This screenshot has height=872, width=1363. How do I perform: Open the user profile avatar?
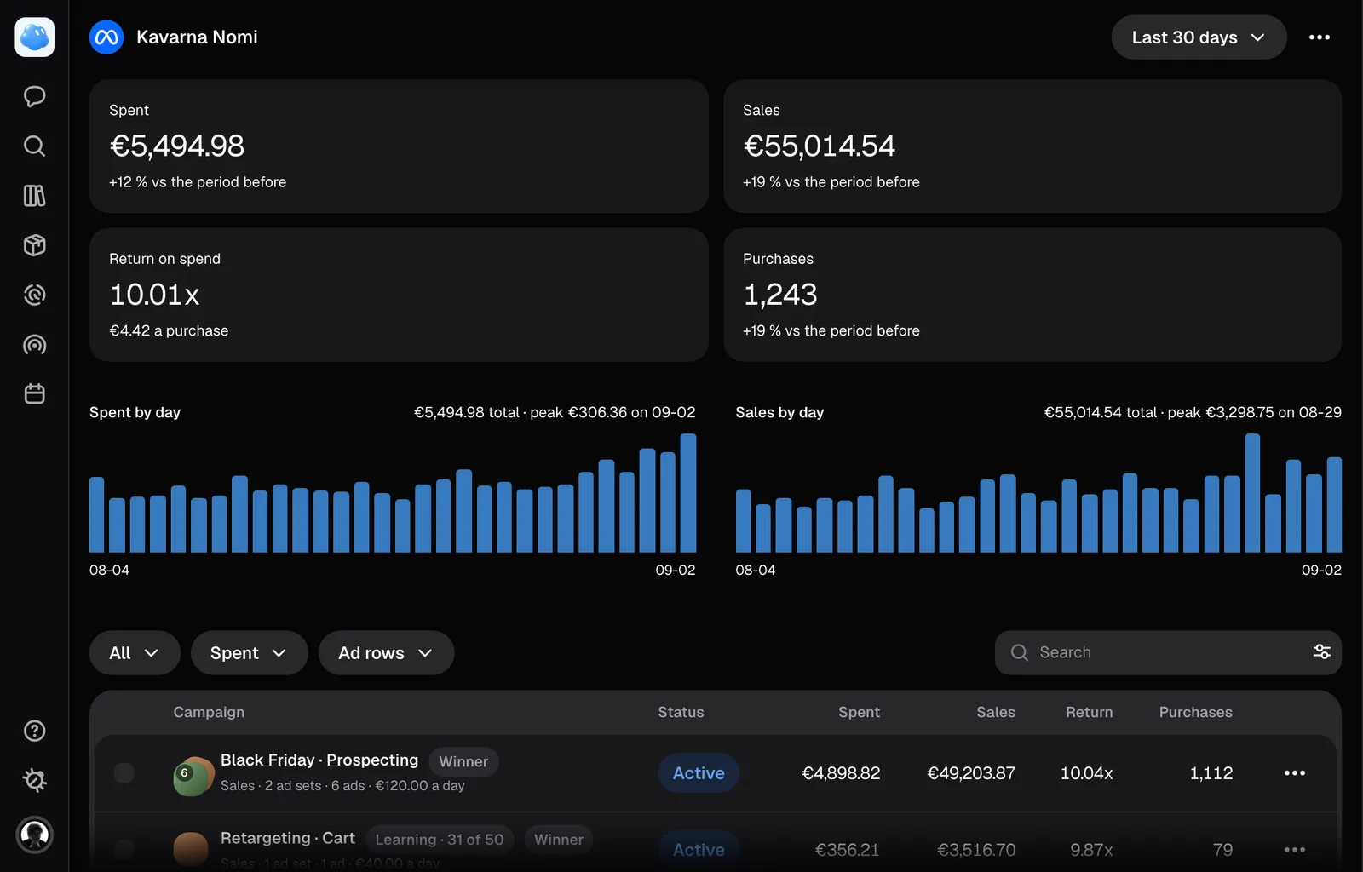click(35, 835)
